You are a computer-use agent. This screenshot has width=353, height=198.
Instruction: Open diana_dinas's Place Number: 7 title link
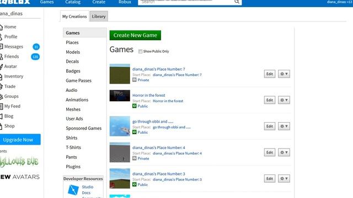[159, 69]
